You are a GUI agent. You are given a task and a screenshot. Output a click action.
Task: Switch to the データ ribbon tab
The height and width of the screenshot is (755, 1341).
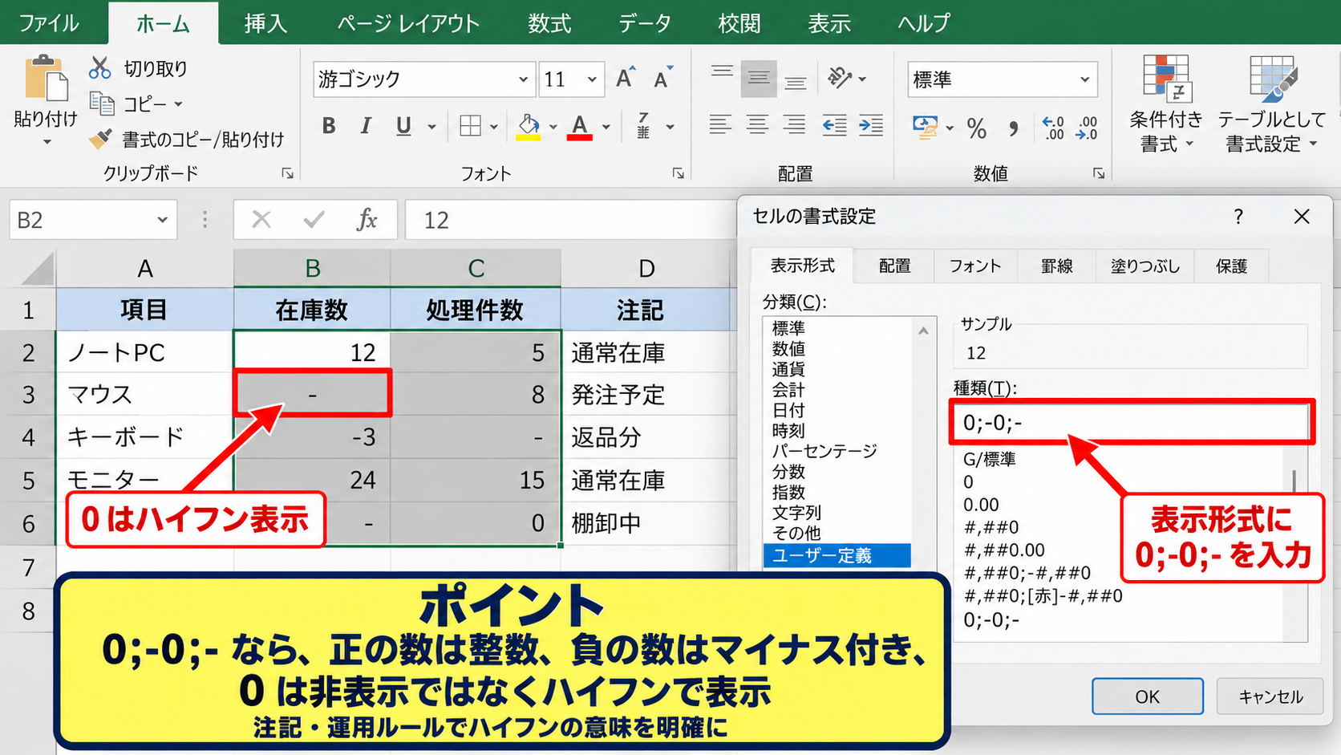(x=644, y=23)
